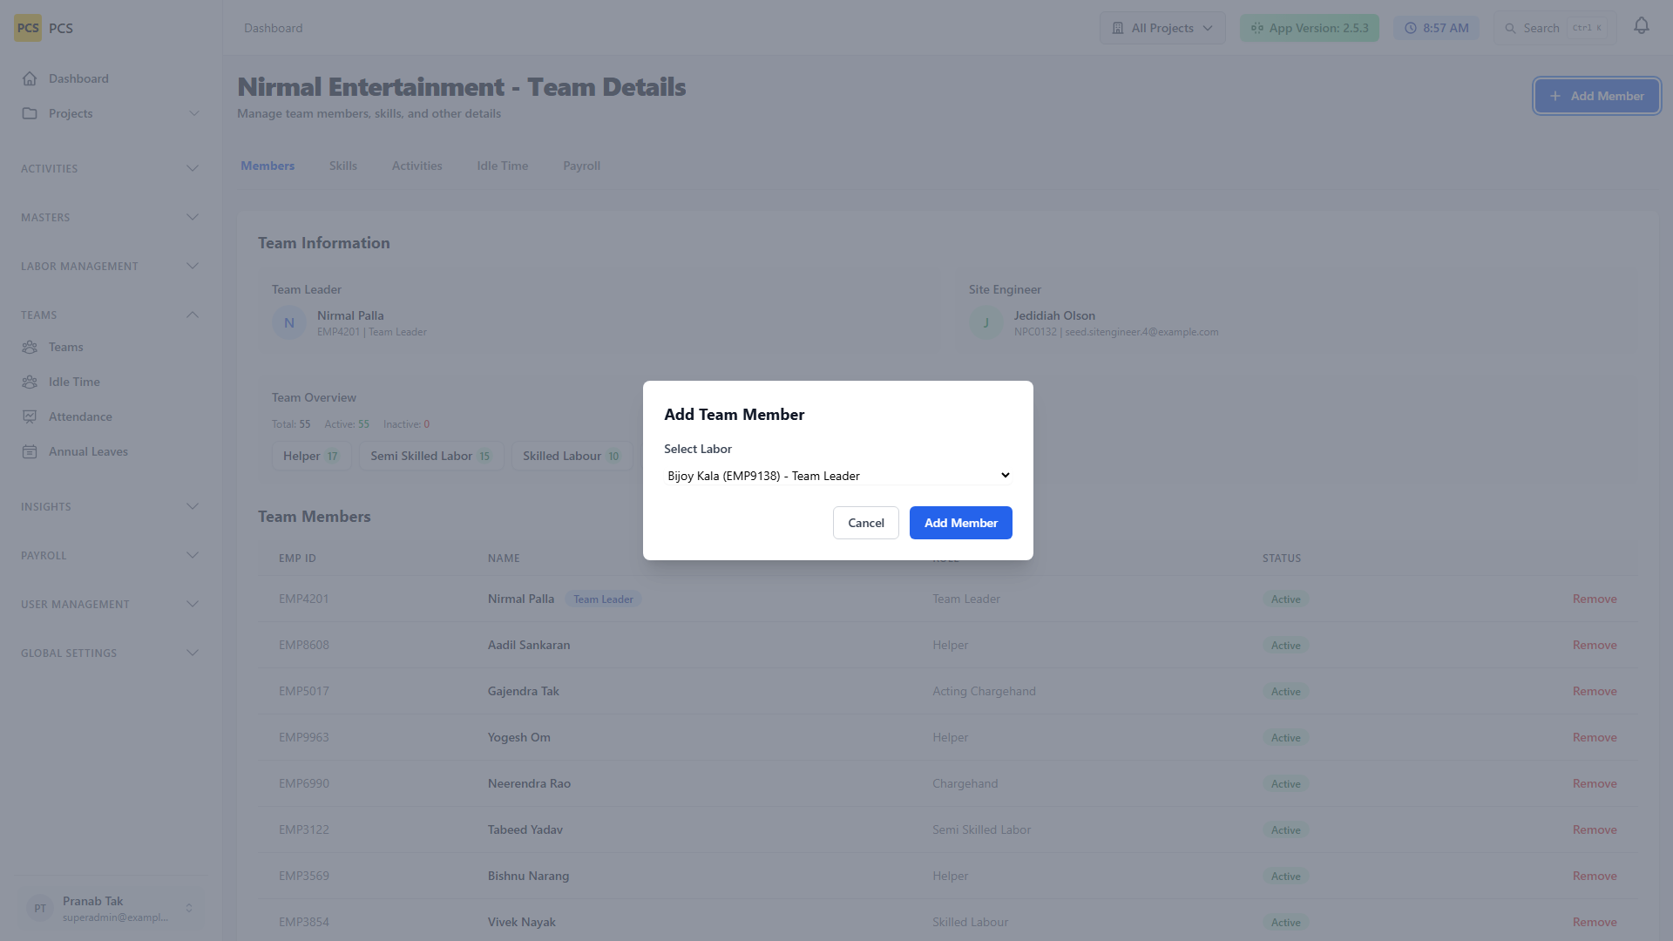Viewport: 1673px width, 941px height.
Task: Click the building icon in All Projects
Action: [1118, 28]
